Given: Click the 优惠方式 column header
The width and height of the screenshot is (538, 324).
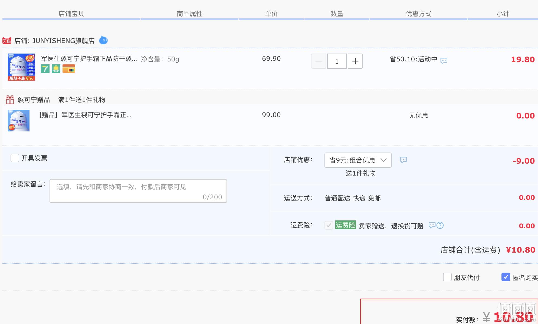Looking at the screenshot, I should point(419,14).
